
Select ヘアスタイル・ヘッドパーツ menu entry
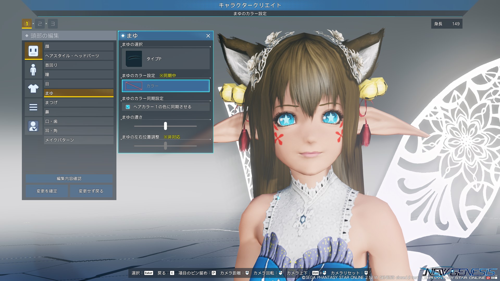pos(79,56)
